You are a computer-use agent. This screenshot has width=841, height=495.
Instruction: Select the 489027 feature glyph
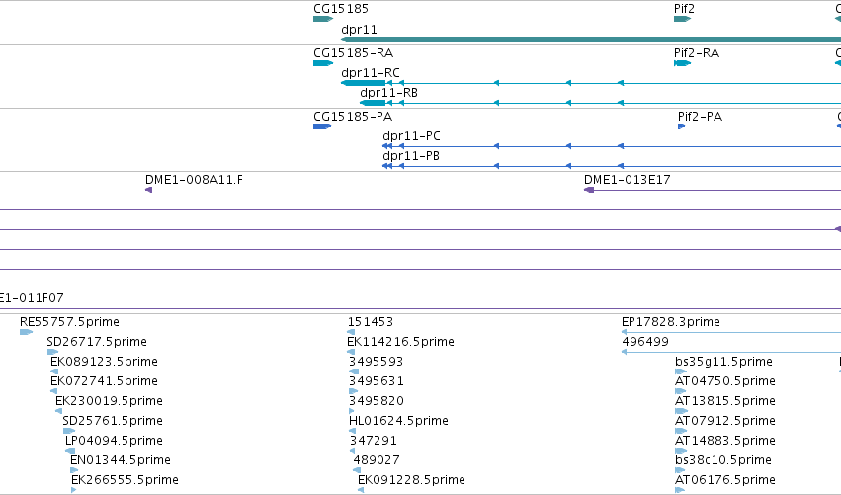[x=357, y=470]
